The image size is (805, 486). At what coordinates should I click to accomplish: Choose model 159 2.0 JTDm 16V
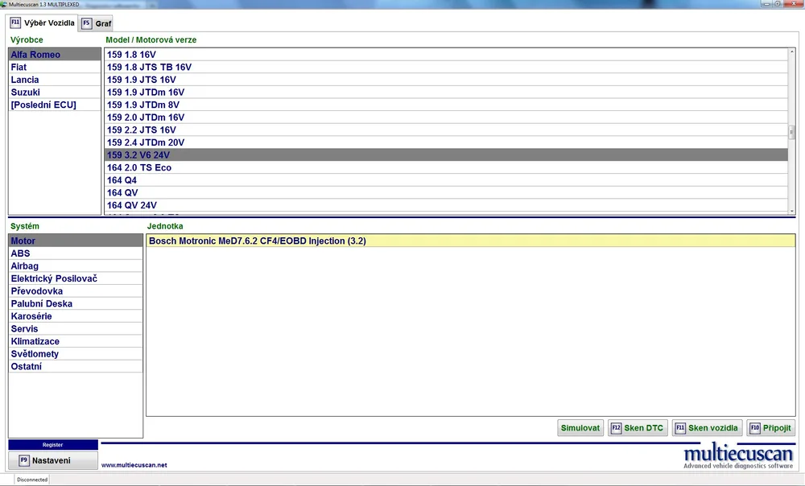click(446, 117)
